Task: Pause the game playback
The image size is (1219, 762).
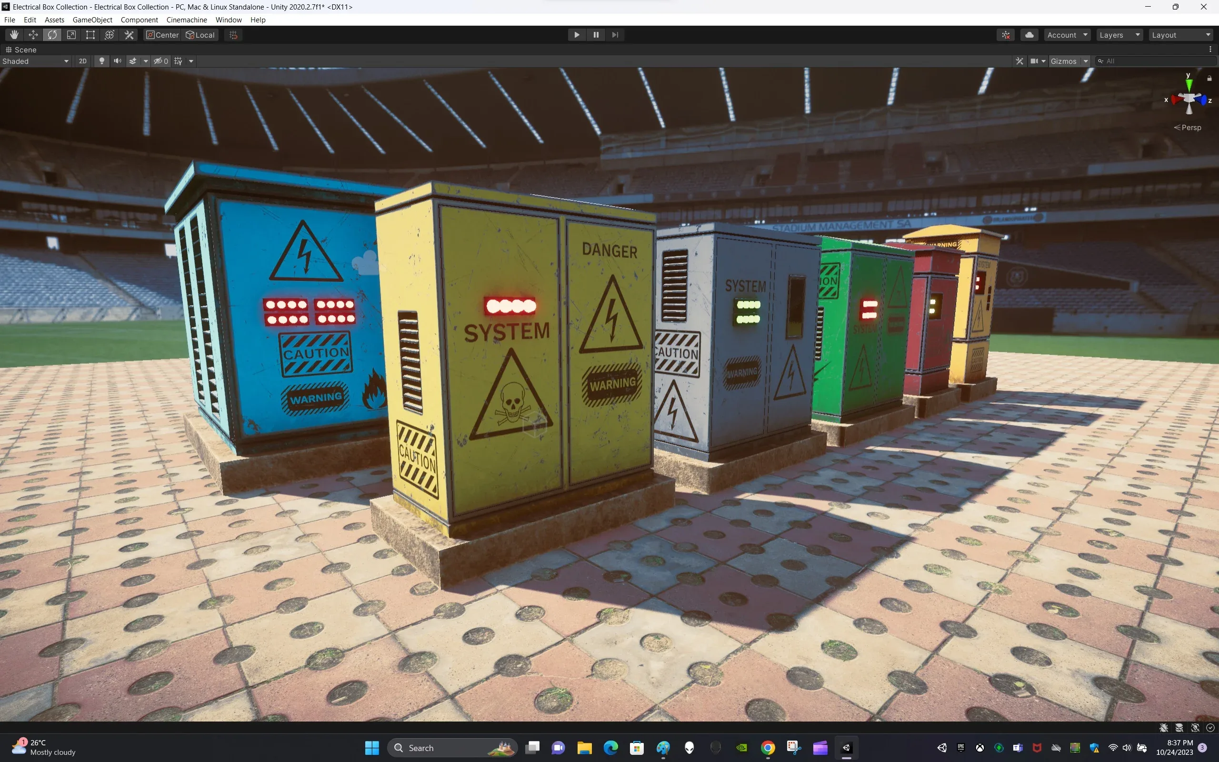Action: [x=596, y=35]
